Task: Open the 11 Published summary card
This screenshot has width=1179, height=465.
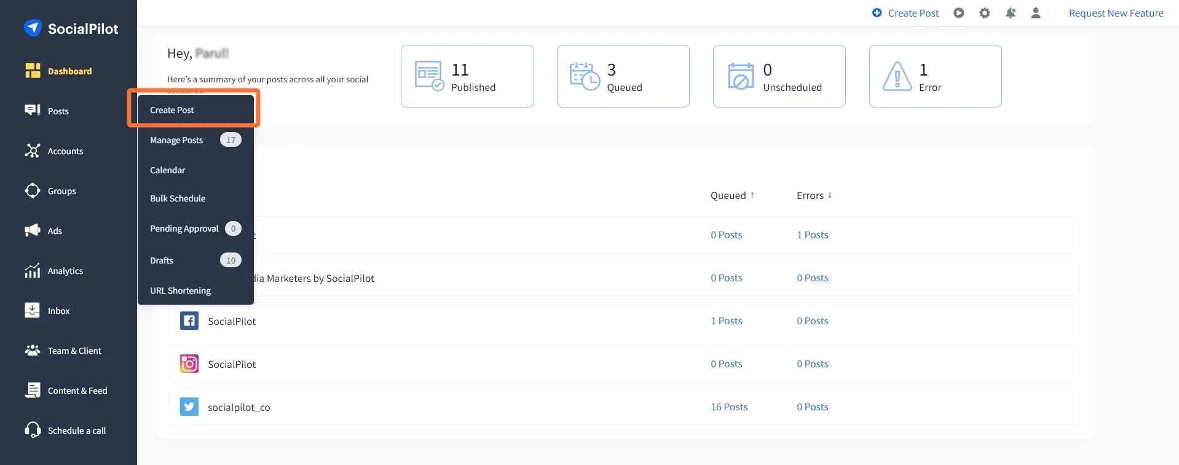Action: (x=467, y=76)
